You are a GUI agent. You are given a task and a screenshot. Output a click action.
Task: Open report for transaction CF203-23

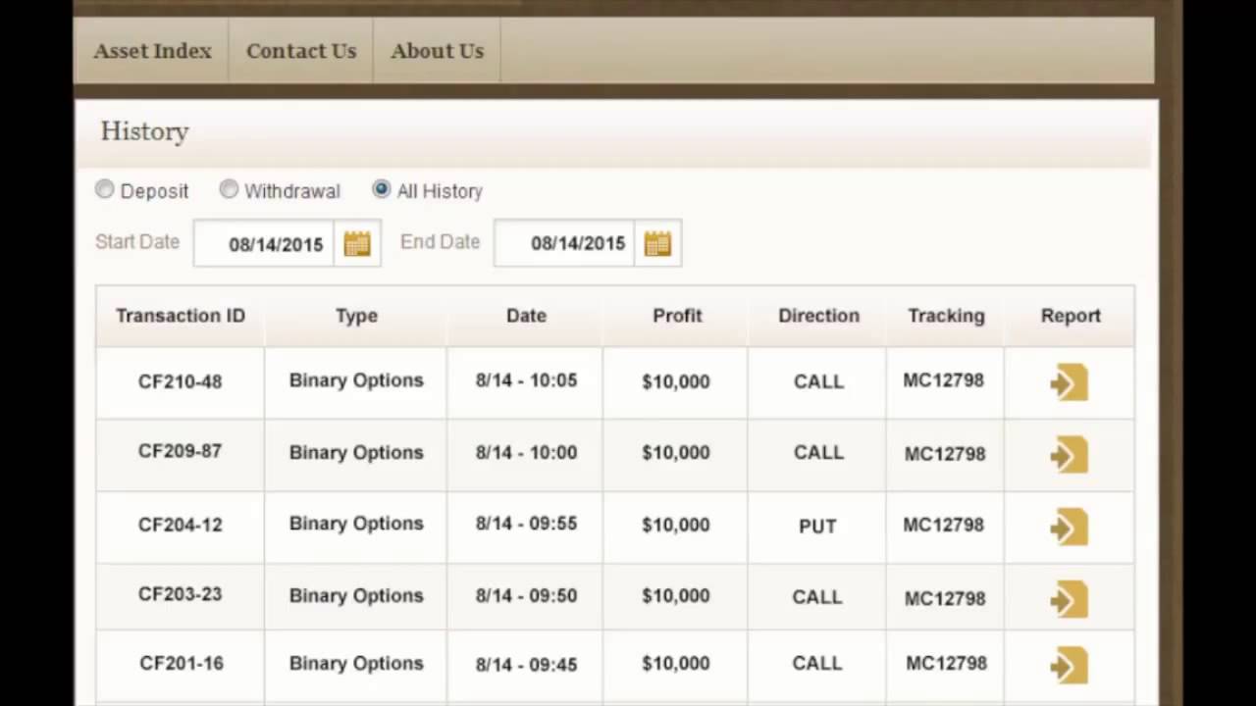tap(1070, 599)
